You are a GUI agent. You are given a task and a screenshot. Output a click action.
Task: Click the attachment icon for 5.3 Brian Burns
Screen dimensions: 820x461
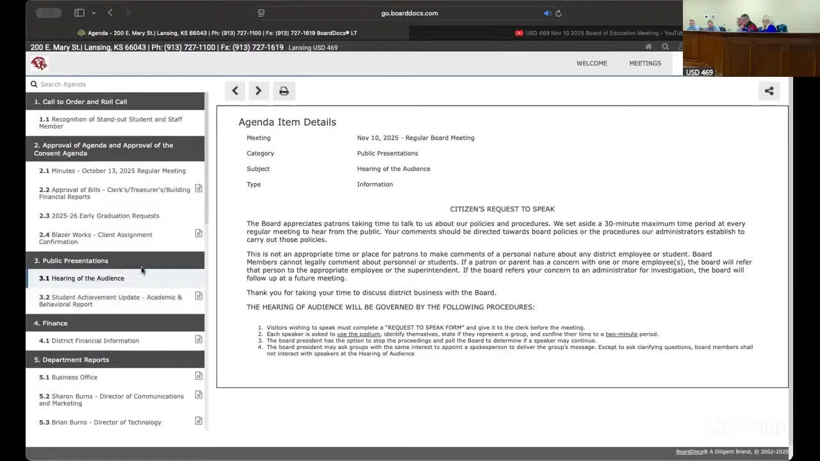click(199, 421)
